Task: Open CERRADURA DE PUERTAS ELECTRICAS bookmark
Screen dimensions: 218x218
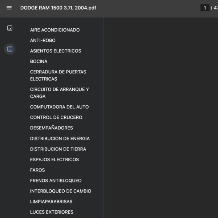Action: pos(58,75)
